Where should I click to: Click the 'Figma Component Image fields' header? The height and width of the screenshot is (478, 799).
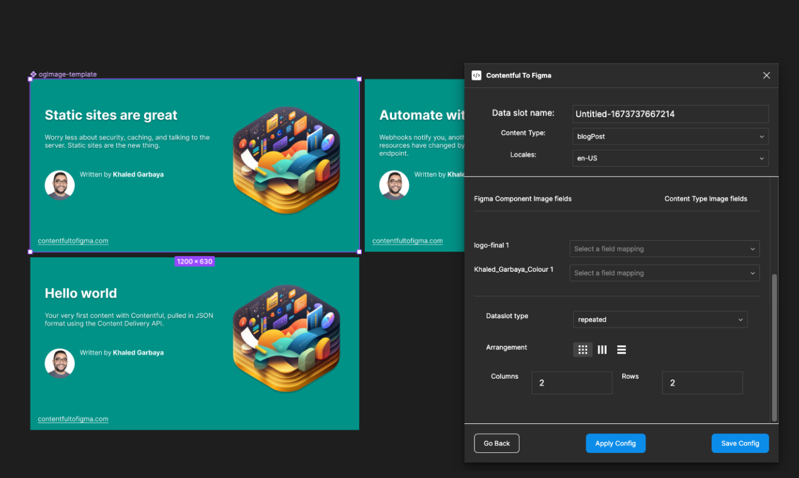(523, 199)
